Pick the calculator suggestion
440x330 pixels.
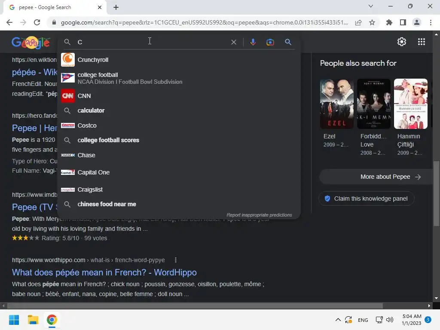coord(179,110)
